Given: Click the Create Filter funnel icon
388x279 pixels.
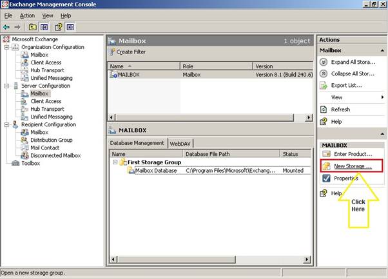Looking at the screenshot, I should (x=112, y=52).
